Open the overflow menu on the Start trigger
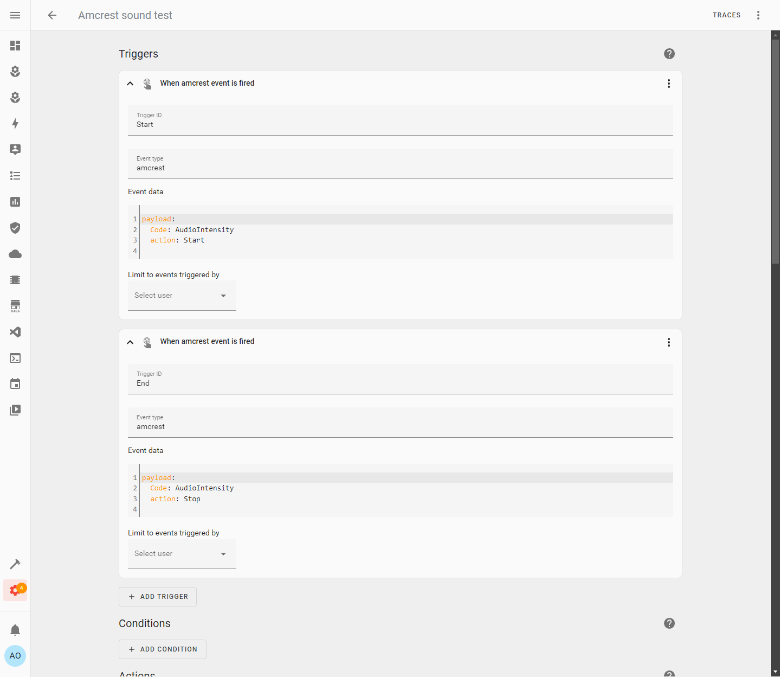Screen dimensions: 780x677 pos(668,84)
